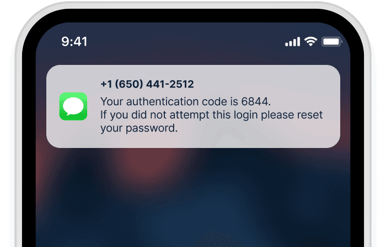Tap the (650) area code in sender

click(x=129, y=84)
